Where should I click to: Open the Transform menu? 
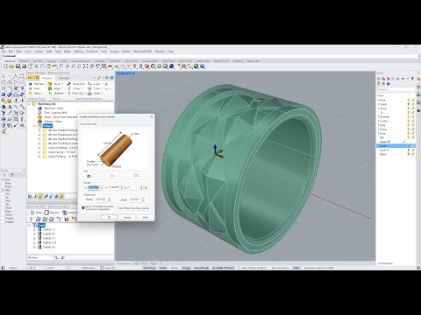(x=92, y=52)
